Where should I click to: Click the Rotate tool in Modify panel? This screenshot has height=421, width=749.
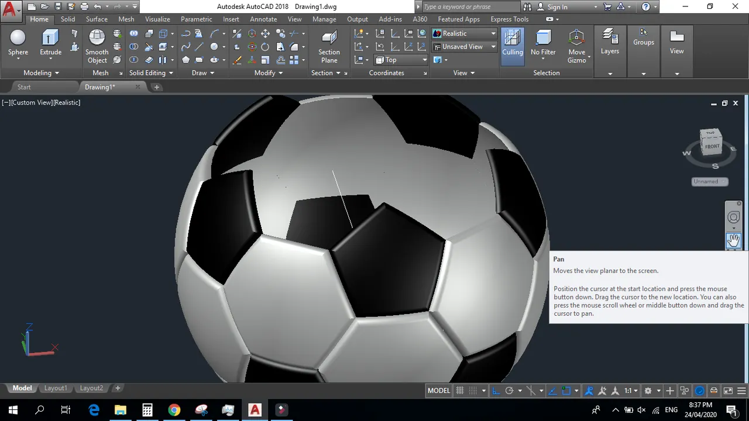point(265,47)
